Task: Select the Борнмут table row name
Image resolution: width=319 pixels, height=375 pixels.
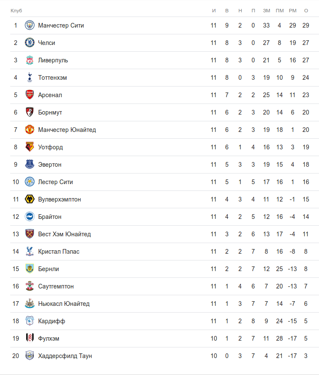Action: point(50,112)
